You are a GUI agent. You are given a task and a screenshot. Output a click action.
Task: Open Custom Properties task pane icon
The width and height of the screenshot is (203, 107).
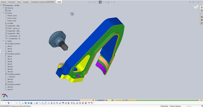tap(202, 23)
